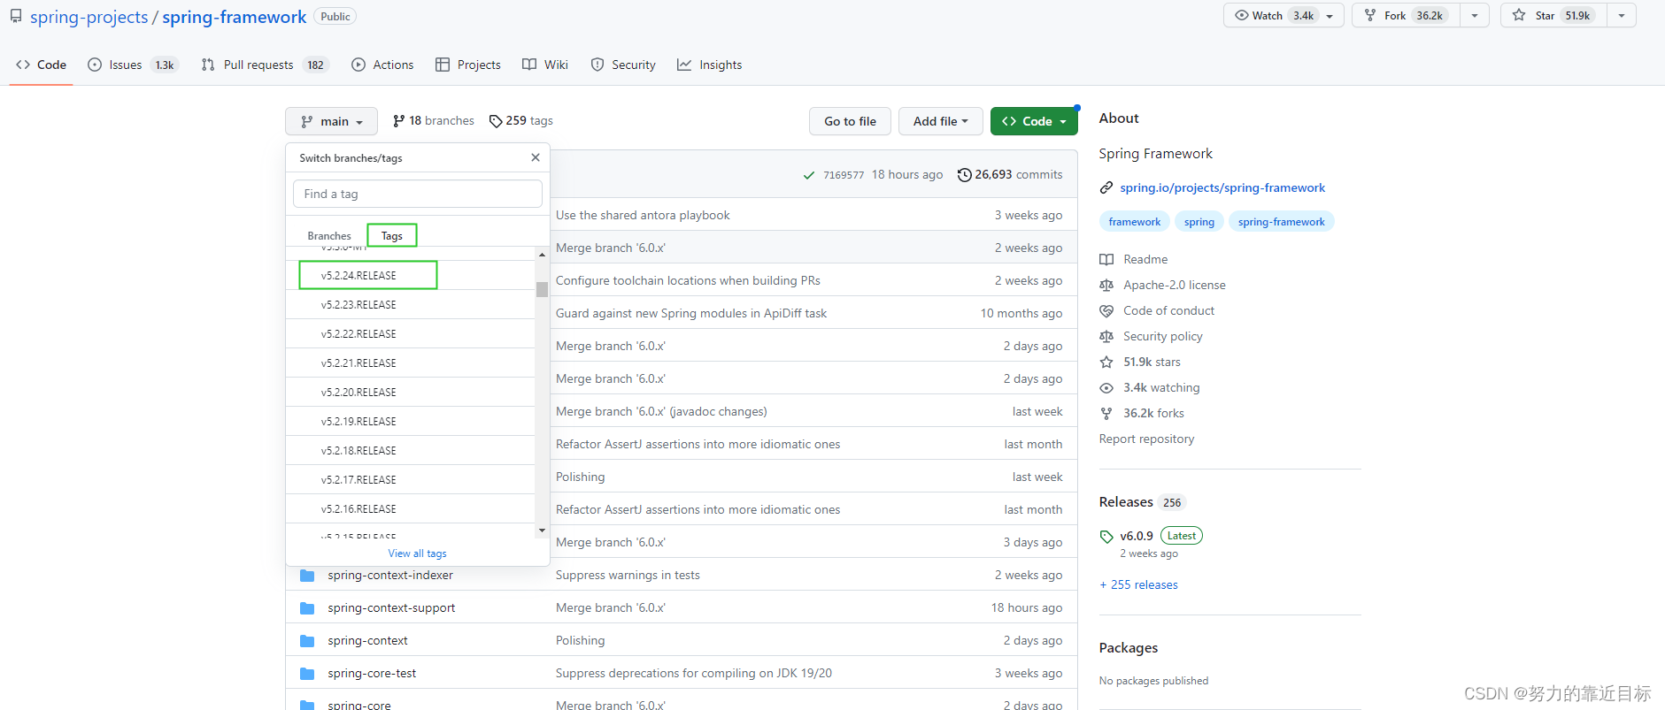Open the main branch selector dropdown

[x=331, y=121]
